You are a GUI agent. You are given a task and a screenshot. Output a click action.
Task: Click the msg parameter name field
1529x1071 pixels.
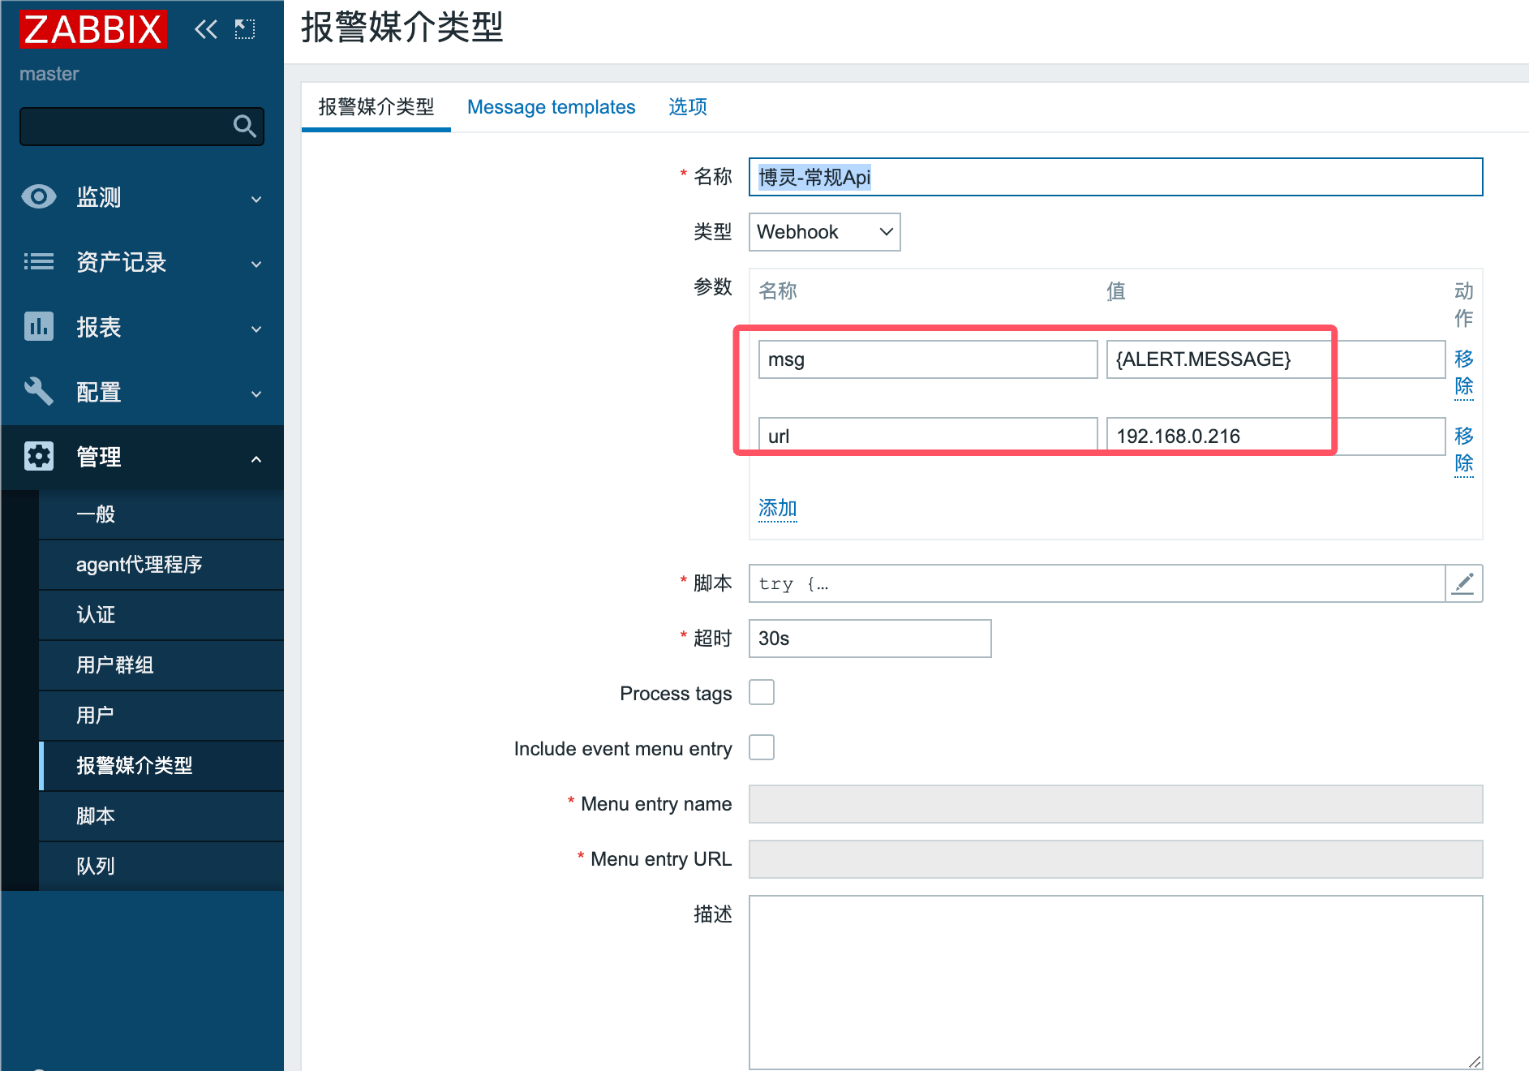(x=928, y=359)
